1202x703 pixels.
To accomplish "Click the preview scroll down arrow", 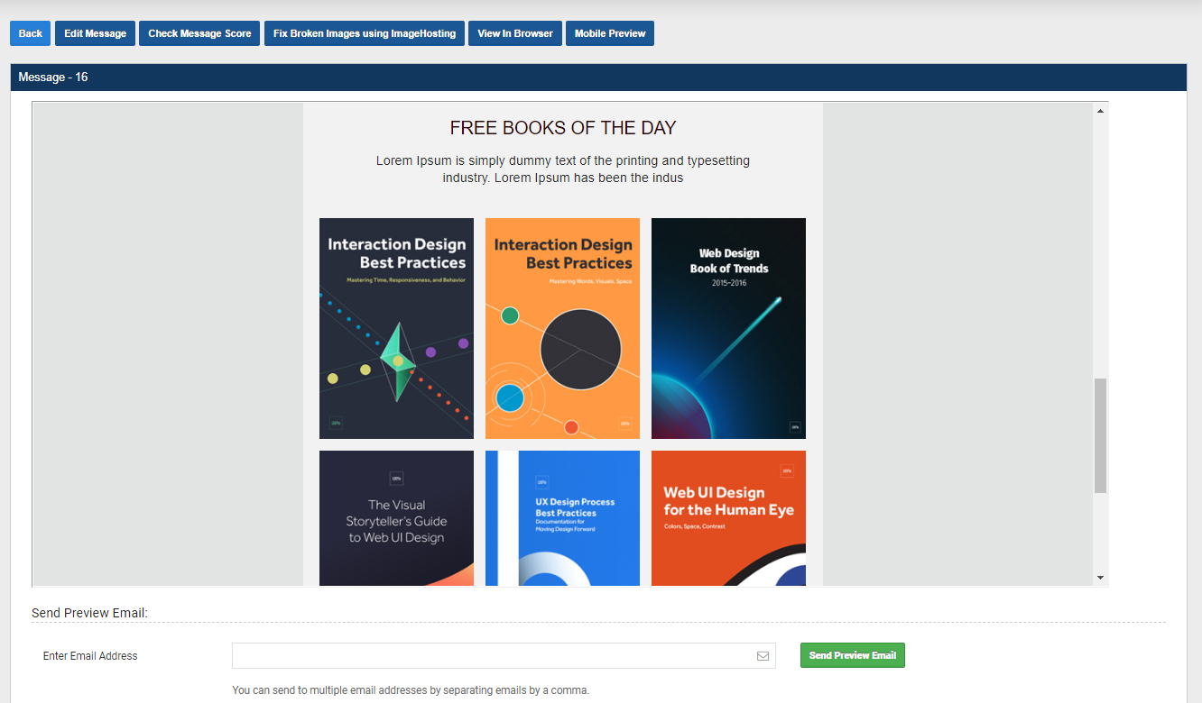I will pyautogui.click(x=1100, y=577).
